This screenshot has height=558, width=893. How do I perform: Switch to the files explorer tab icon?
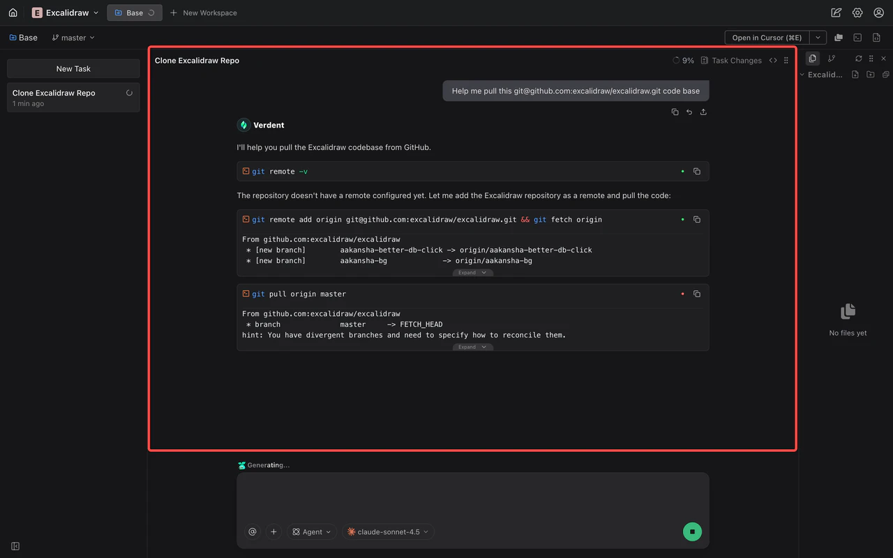[x=812, y=59]
